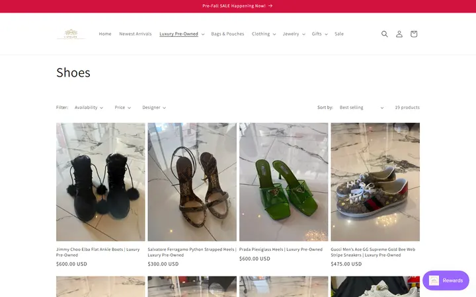Open the Best selling sort dropdown
The image size is (476, 297).
tap(361, 108)
